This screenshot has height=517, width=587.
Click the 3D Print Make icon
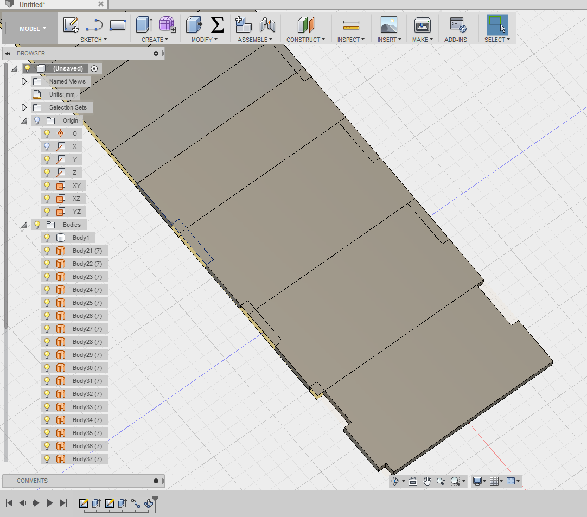tap(422, 25)
